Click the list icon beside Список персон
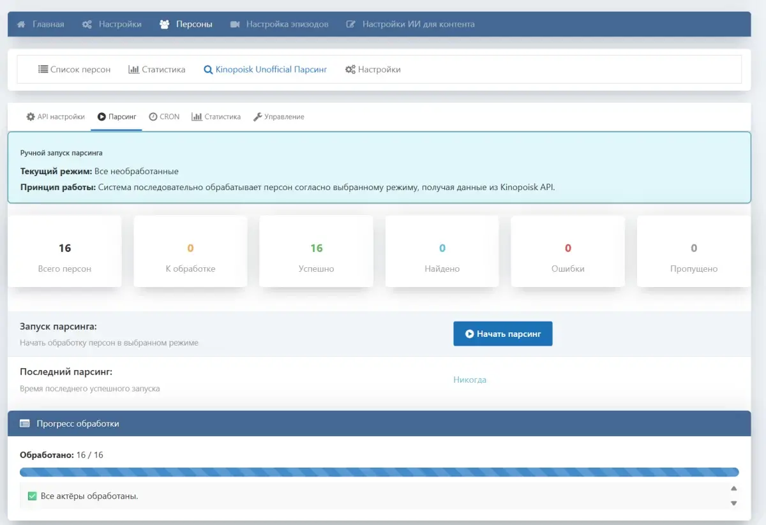 pyautogui.click(x=43, y=70)
